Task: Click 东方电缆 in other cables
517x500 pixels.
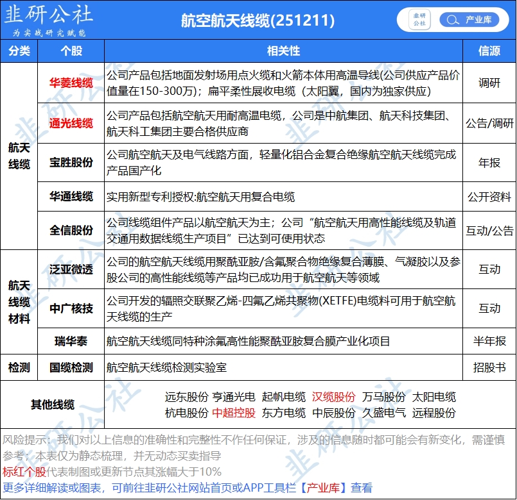Action: tap(284, 413)
